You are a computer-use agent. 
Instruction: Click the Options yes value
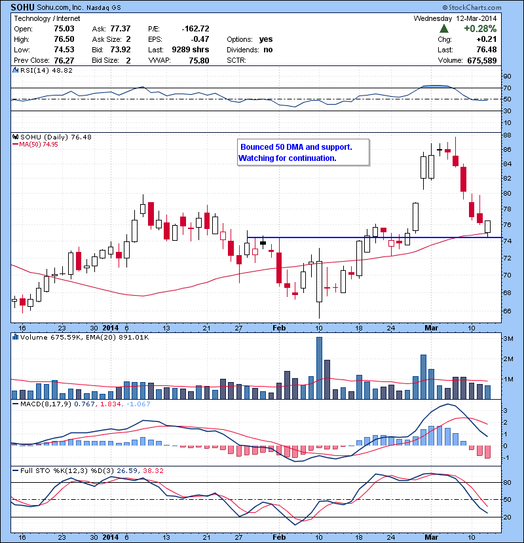(266, 39)
